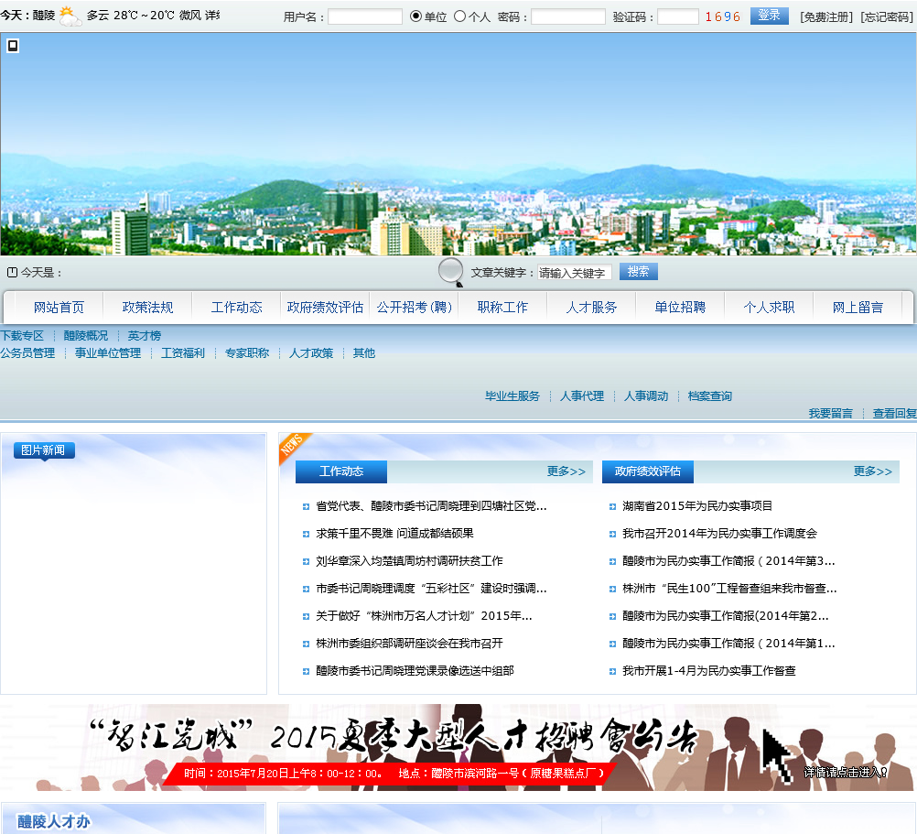Click the 登录 button

[769, 16]
